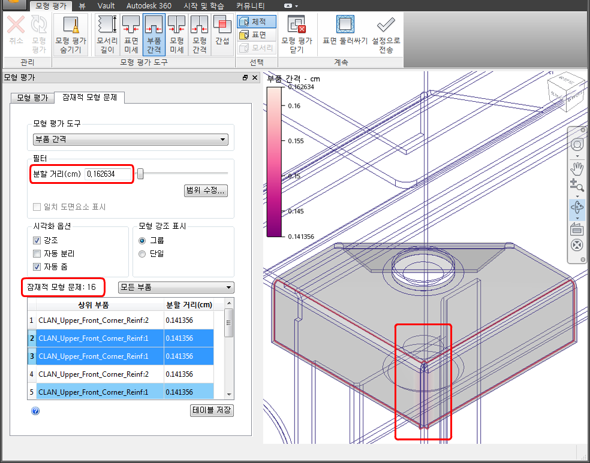Click the 모형 평가 refresh icon in 관리 group

click(x=39, y=25)
